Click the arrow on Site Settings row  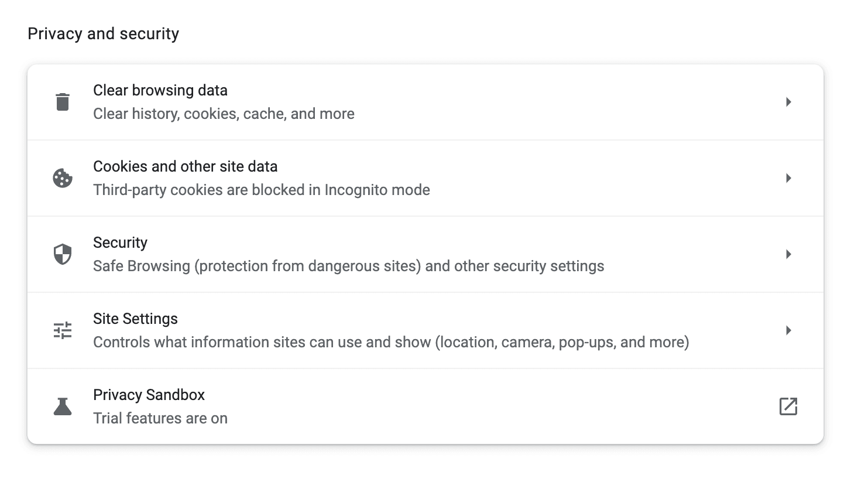[788, 330]
